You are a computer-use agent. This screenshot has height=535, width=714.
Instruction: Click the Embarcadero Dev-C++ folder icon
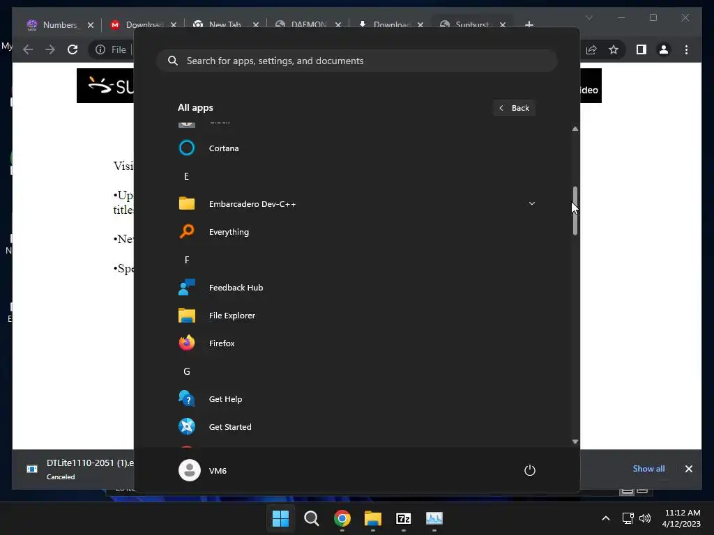point(187,204)
